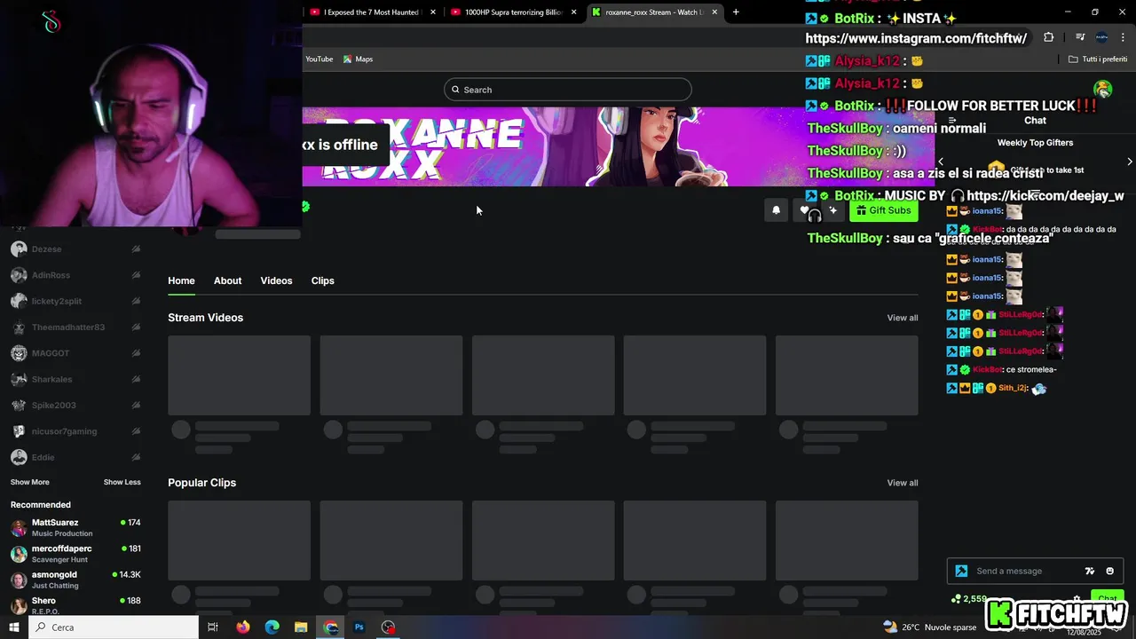Go to next Weekly Top Gifters slide
The width and height of the screenshot is (1136, 639).
coord(1129,162)
